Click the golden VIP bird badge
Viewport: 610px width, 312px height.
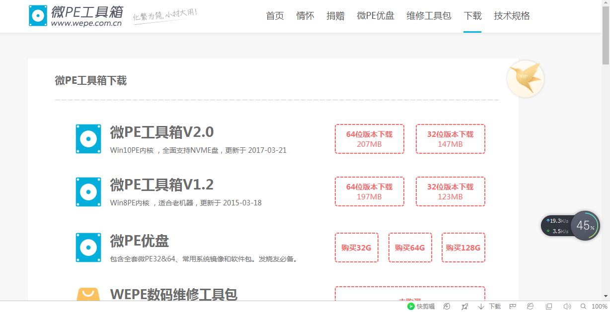(x=526, y=78)
